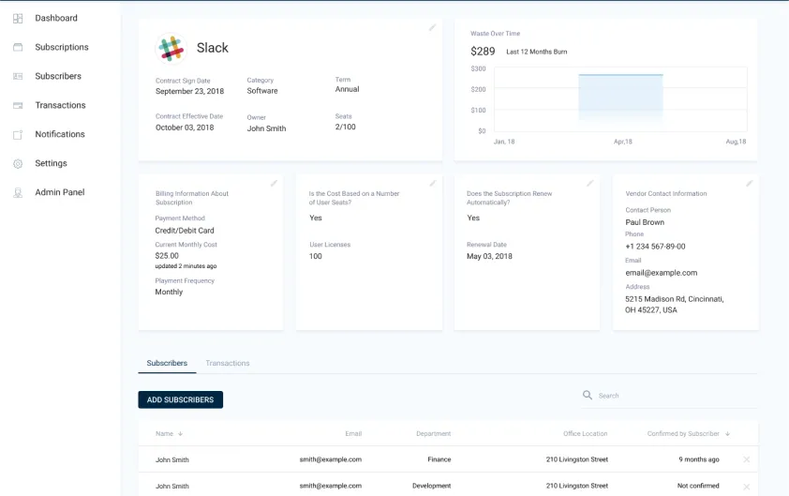Sort by Name column arrow
The image size is (789, 496).
tap(180, 433)
